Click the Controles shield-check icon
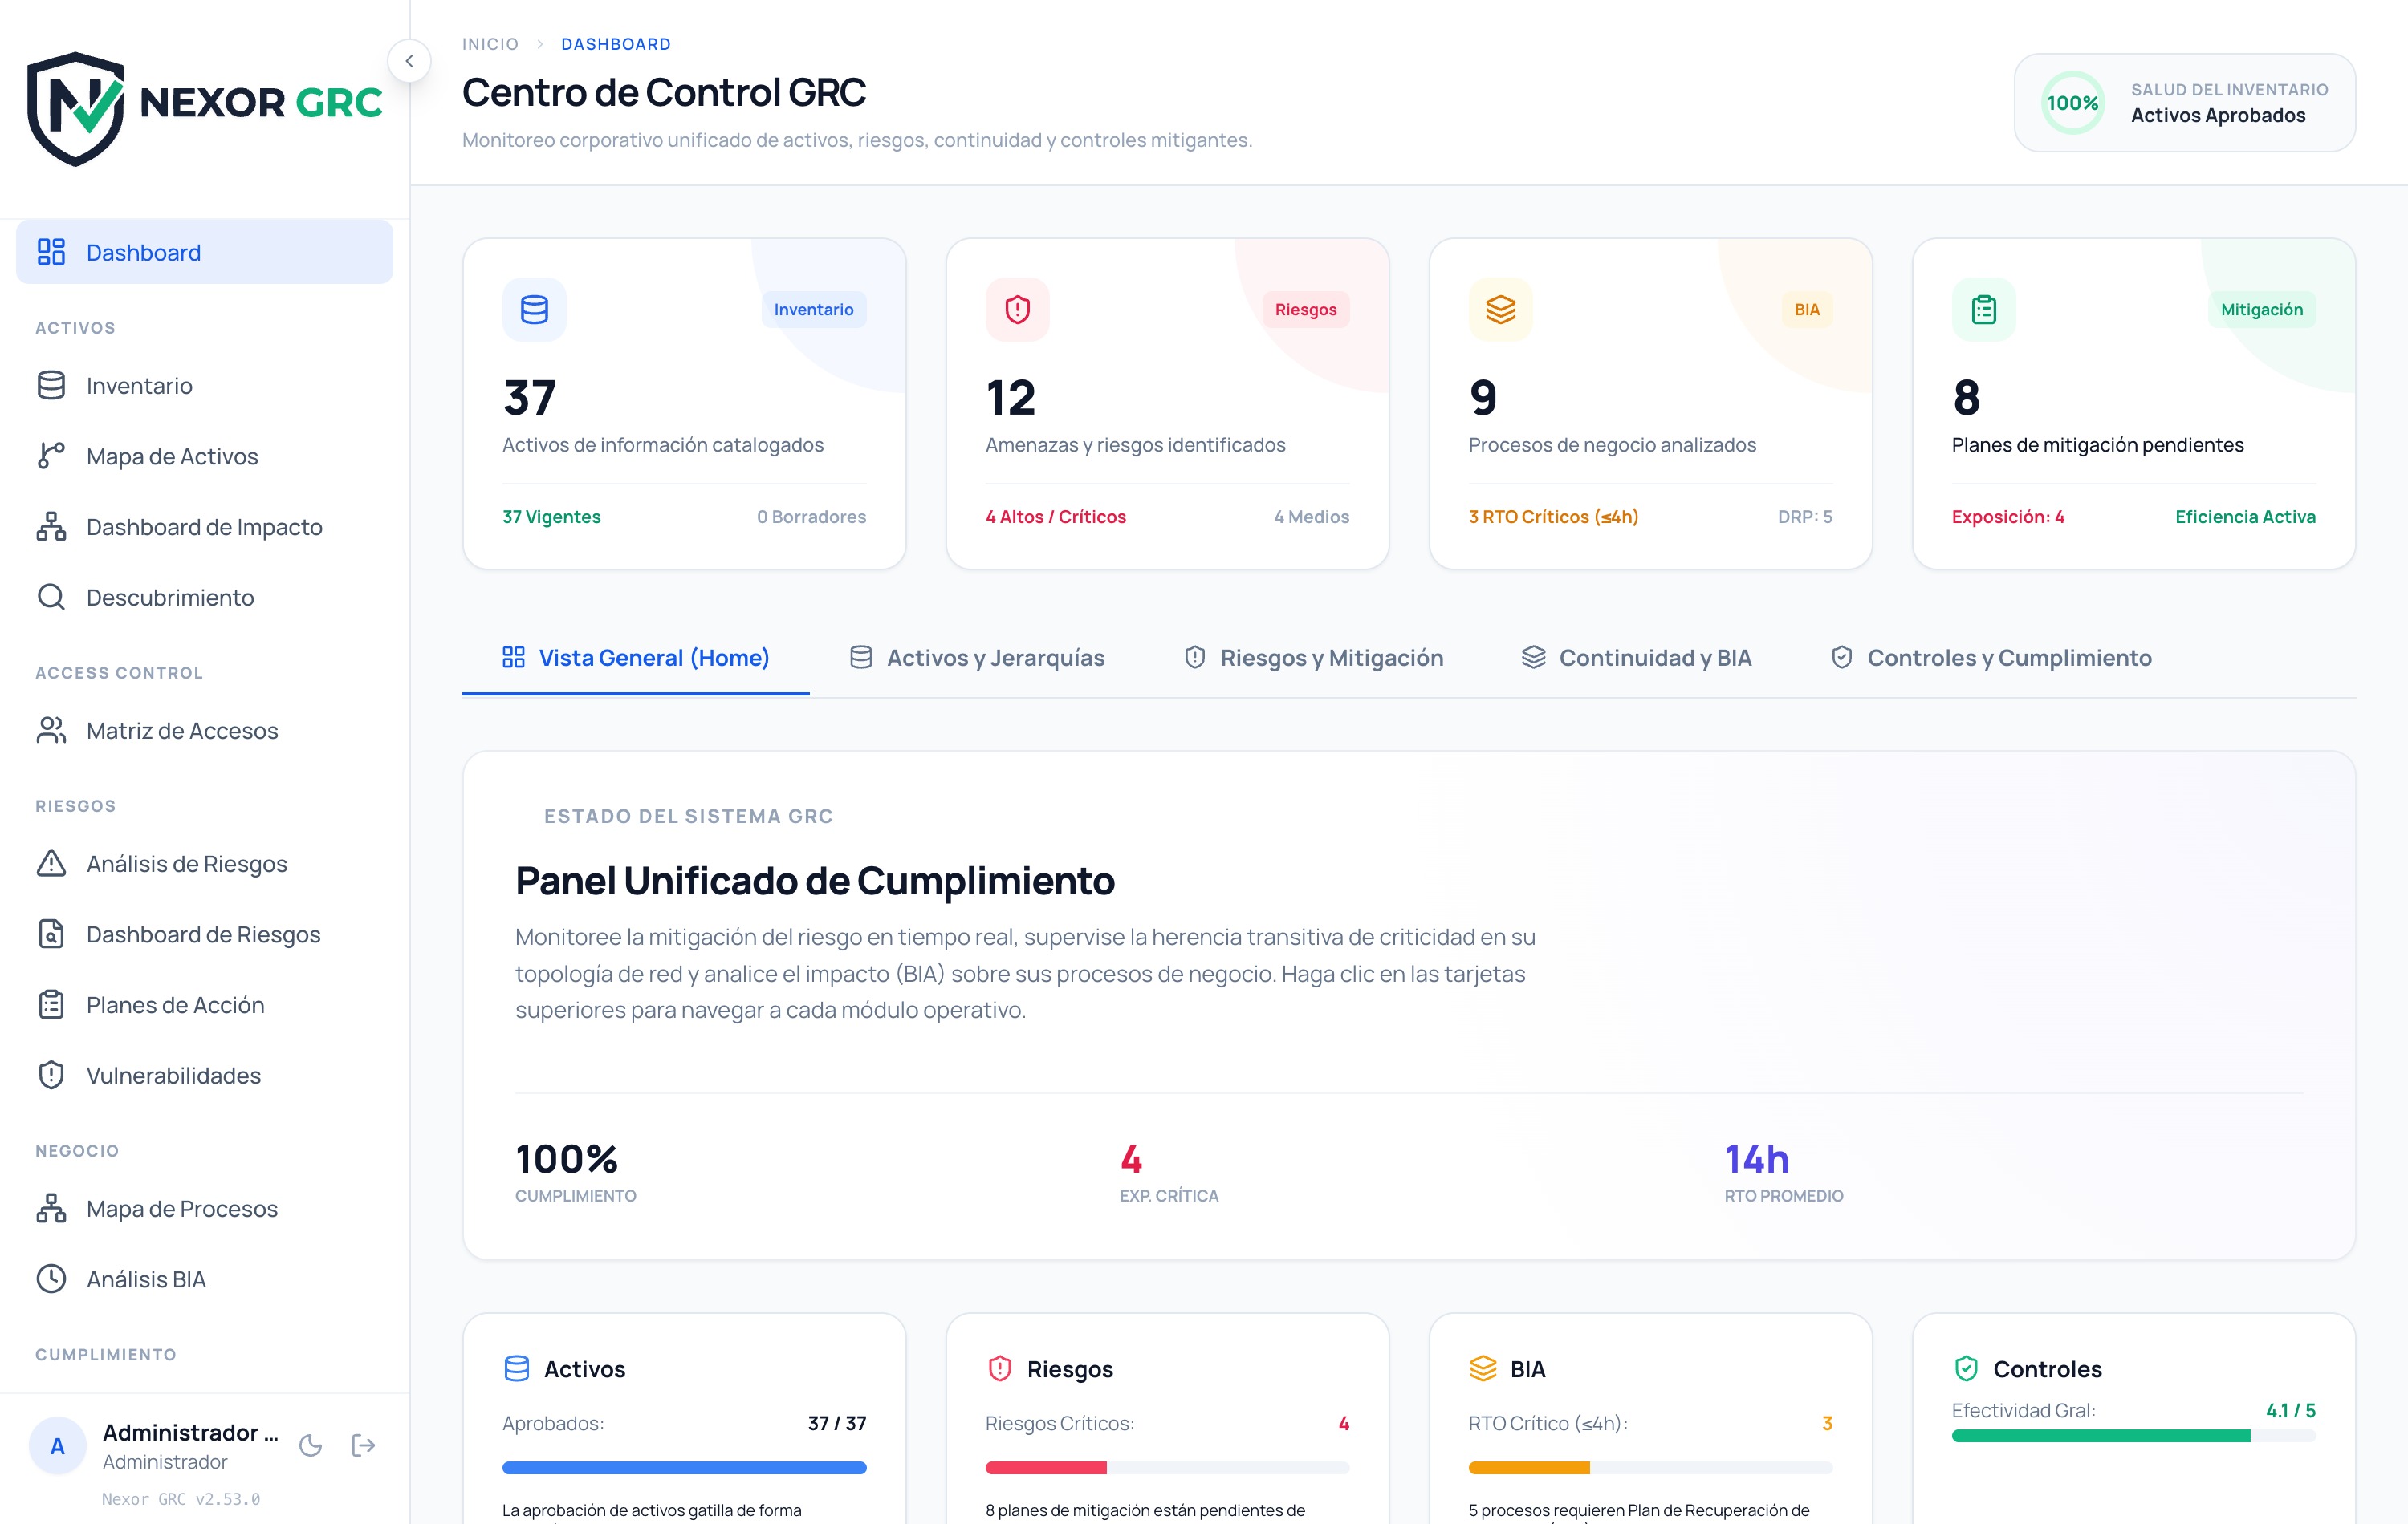Viewport: 2408px width, 1524px height. pyautogui.click(x=1966, y=1368)
